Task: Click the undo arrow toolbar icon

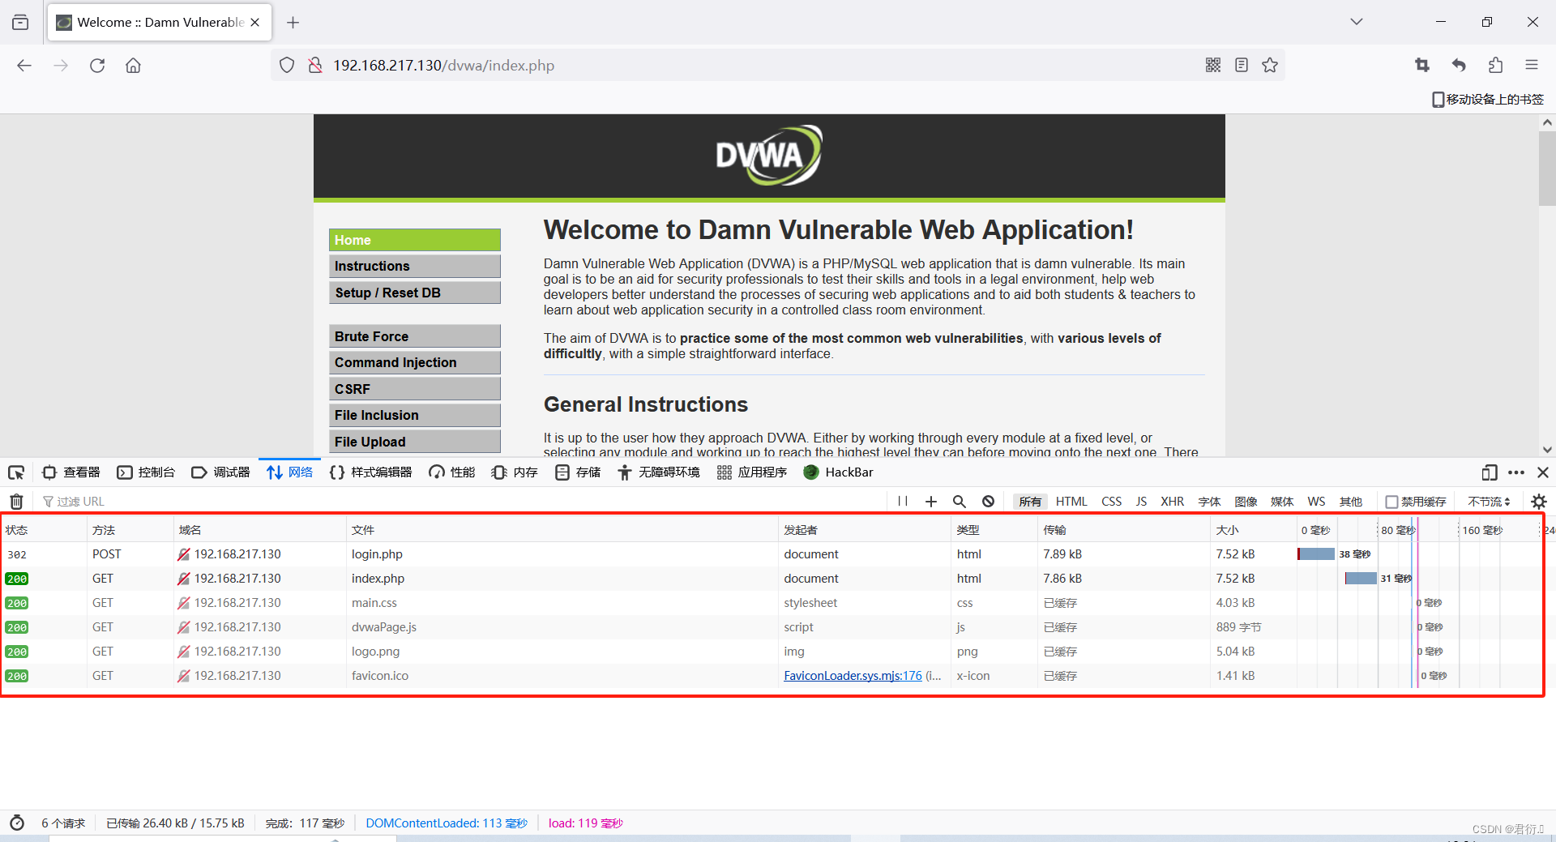Action: pos(1459,65)
